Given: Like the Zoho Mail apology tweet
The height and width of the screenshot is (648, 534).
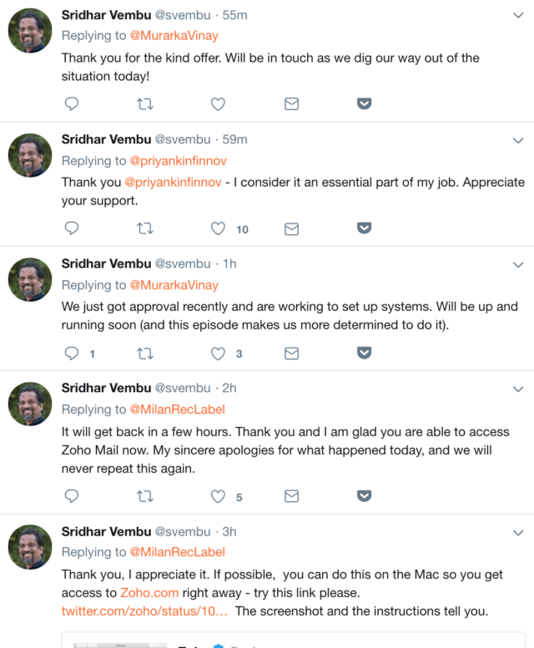Looking at the screenshot, I should 218,496.
